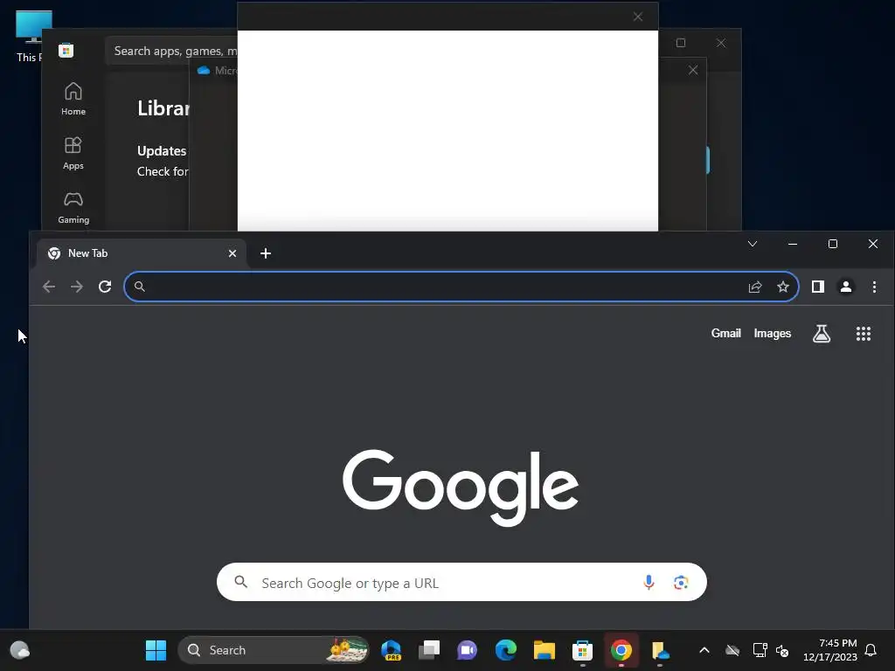Open Teams chat from the taskbar
The height and width of the screenshot is (671, 895).
click(467, 650)
